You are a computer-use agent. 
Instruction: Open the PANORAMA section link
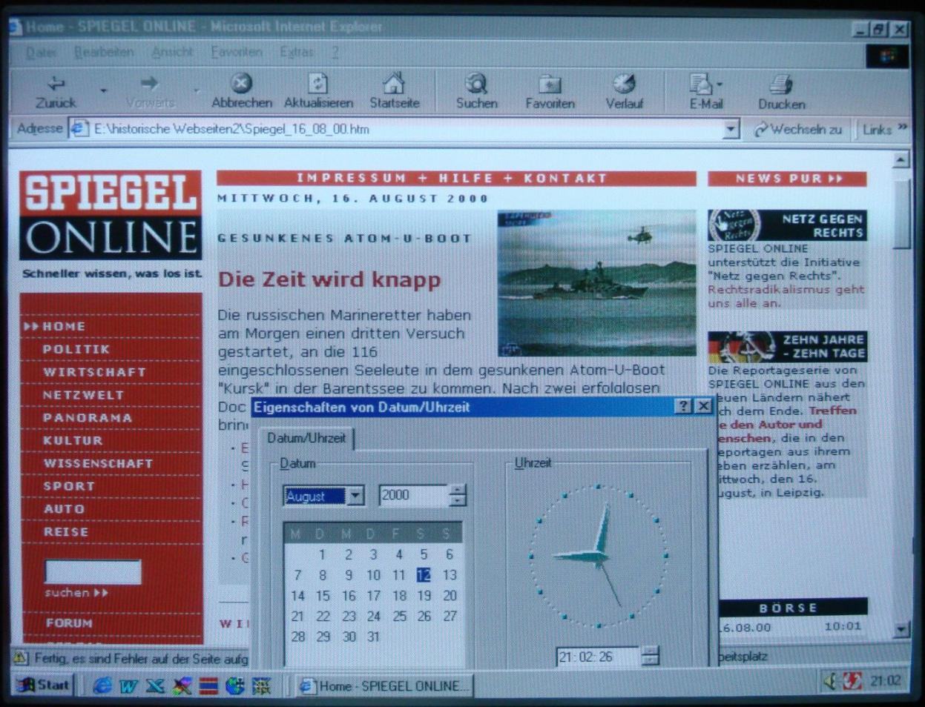87,418
